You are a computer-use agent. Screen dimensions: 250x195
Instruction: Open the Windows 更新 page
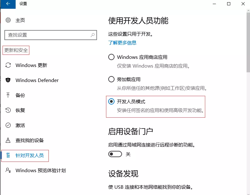click(x=31, y=65)
